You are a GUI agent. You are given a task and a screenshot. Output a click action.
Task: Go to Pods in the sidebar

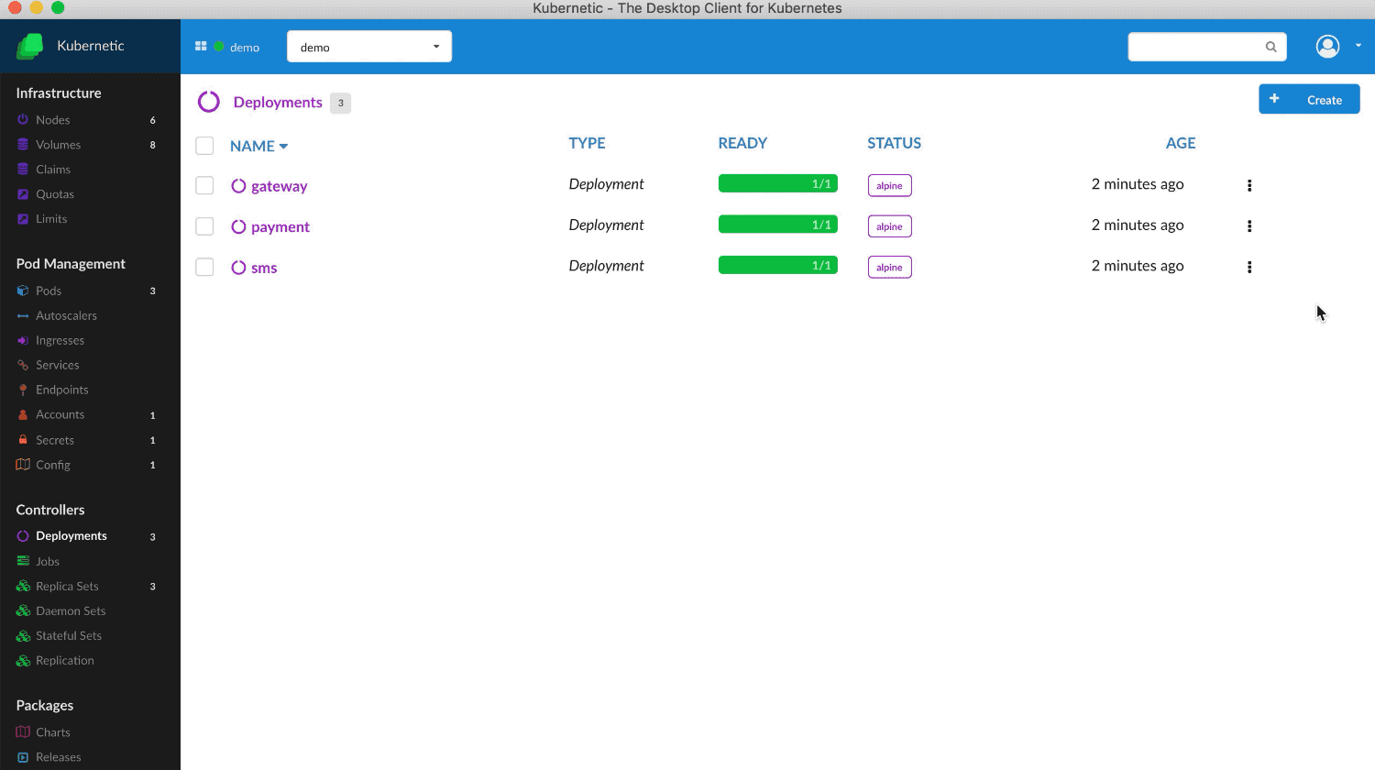pos(49,291)
